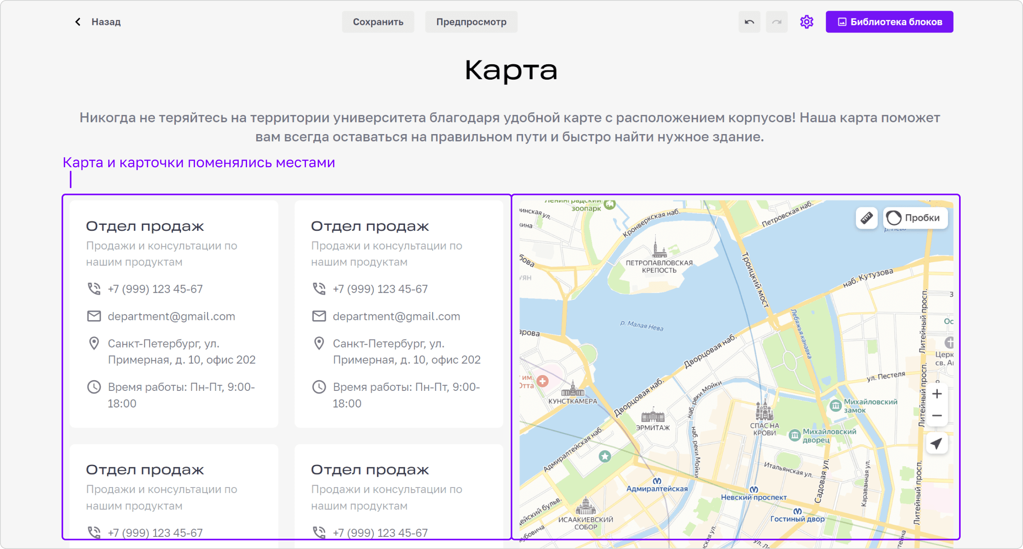The height and width of the screenshot is (549, 1023).
Task: Click envelope icon in top-right card
Action: pos(319,316)
